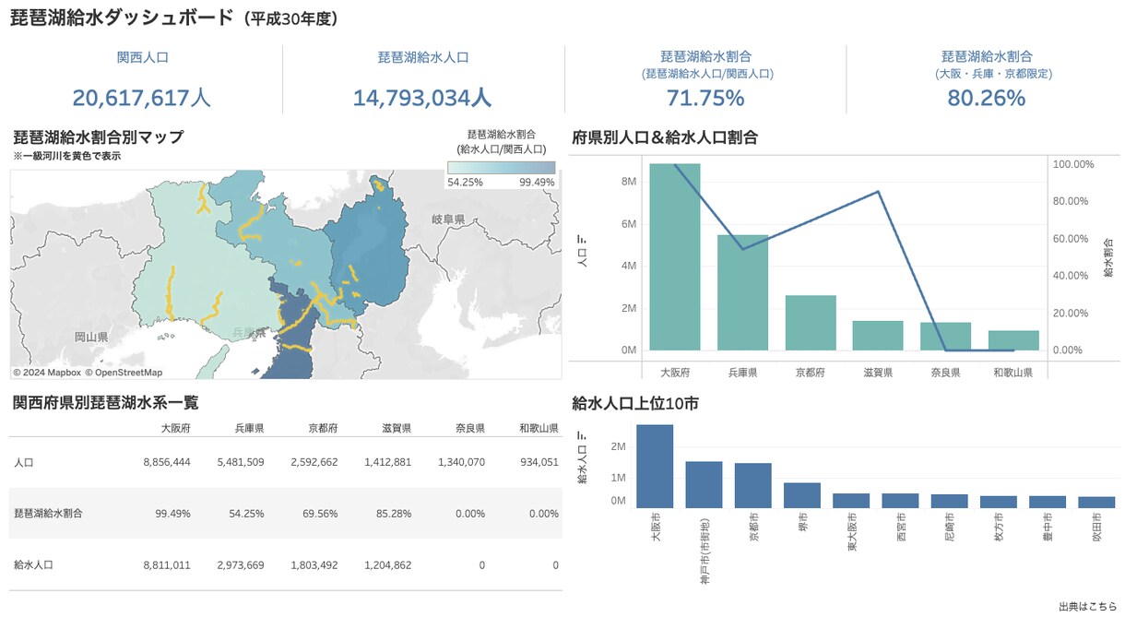This screenshot has height=617, width=1125.
Task: Select the 堺市 bar in the cities chart
Action: click(x=802, y=496)
